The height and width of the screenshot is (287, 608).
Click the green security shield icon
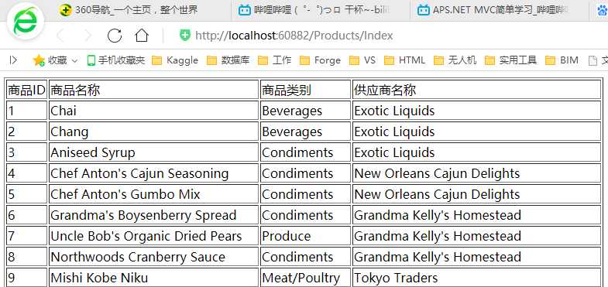click(x=185, y=36)
